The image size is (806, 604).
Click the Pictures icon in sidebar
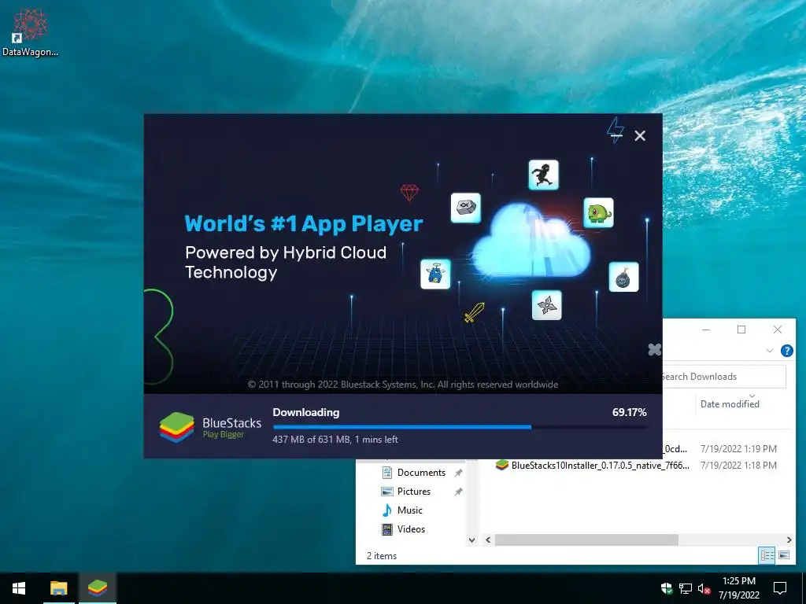pos(387,492)
